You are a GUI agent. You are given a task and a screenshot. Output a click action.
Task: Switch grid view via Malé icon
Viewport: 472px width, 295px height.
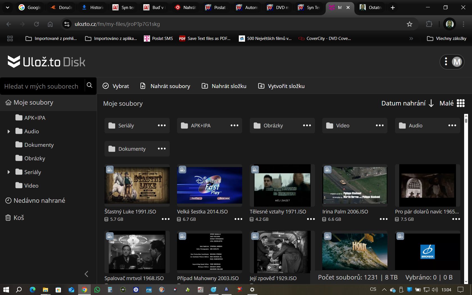(x=461, y=103)
